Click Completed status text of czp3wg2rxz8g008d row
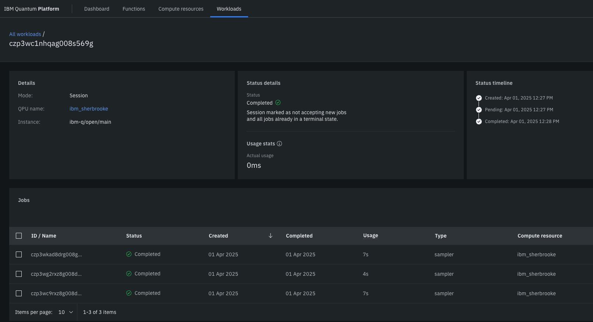 coord(148,274)
